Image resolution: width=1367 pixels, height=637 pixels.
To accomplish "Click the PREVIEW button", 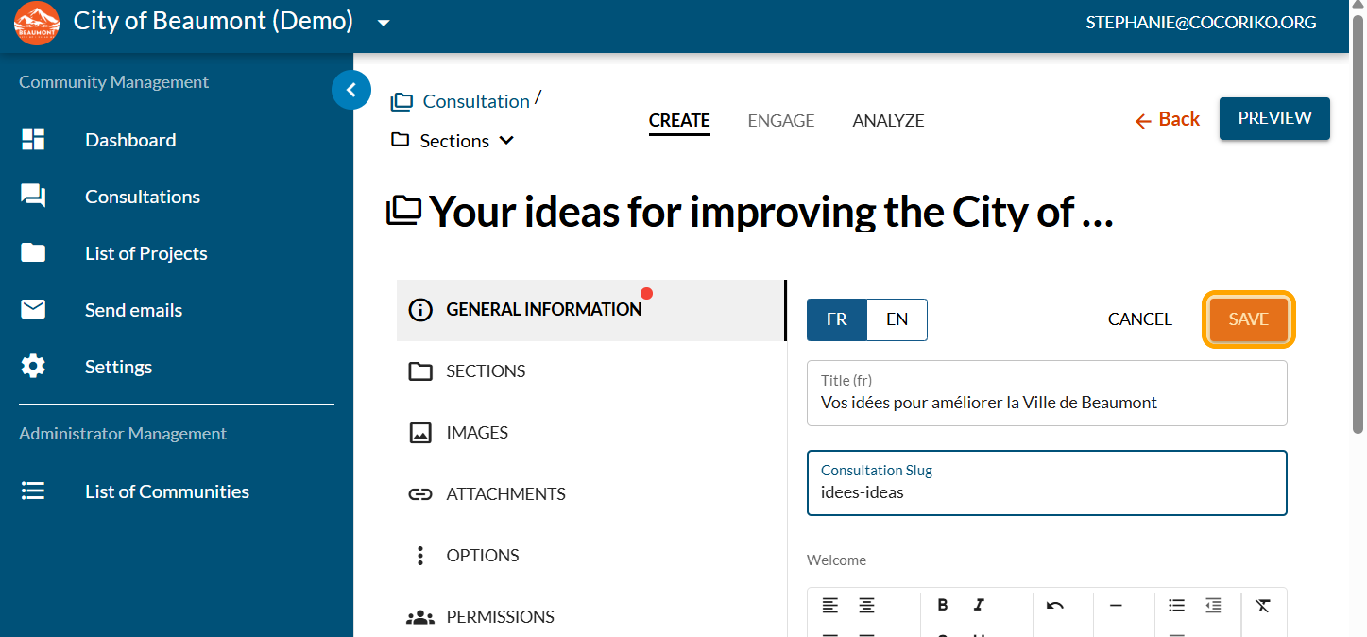I will 1274,118.
